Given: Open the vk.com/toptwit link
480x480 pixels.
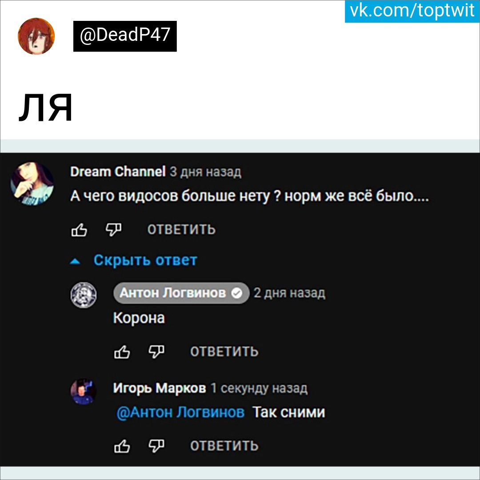Looking at the screenshot, I should pos(412,11).
